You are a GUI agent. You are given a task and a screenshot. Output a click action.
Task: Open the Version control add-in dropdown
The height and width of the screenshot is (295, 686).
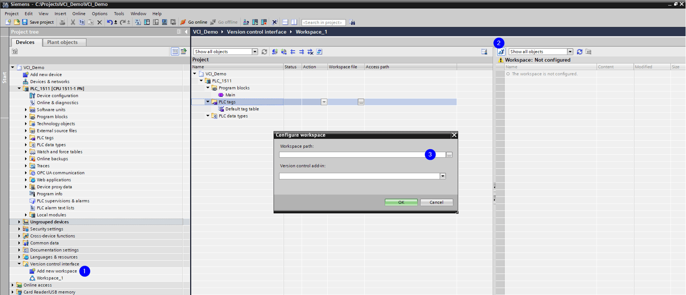click(x=443, y=176)
